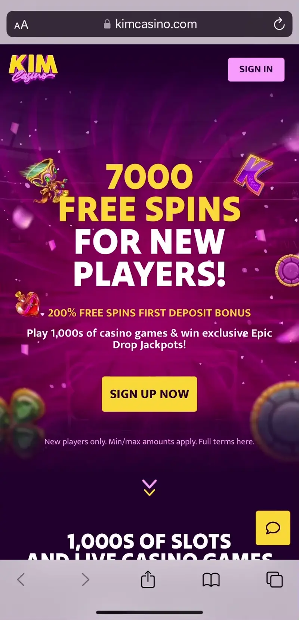Open Safari bookmarks book icon
Image resolution: width=299 pixels, height=620 pixels.
[211, 580]
